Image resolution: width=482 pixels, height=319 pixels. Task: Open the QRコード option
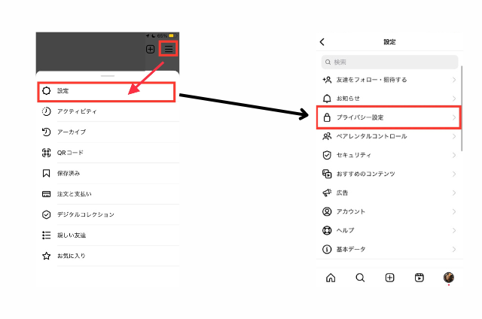[x=105, y=153]
